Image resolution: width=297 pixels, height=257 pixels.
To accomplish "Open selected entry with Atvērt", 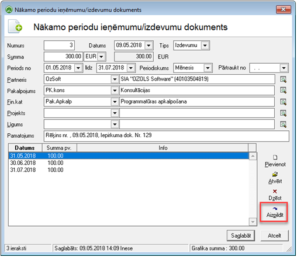I will tap(275, 178).
